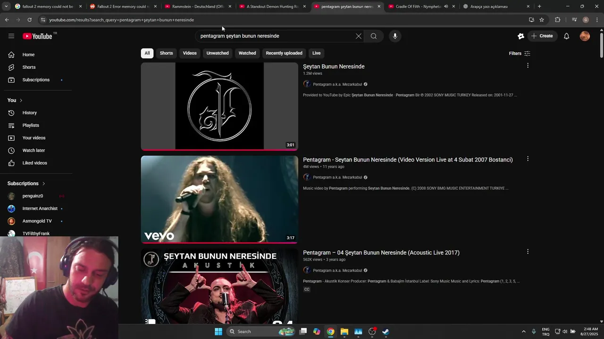
Task: Expand the Subscriptions section
Action: click(x=26, y=184)
